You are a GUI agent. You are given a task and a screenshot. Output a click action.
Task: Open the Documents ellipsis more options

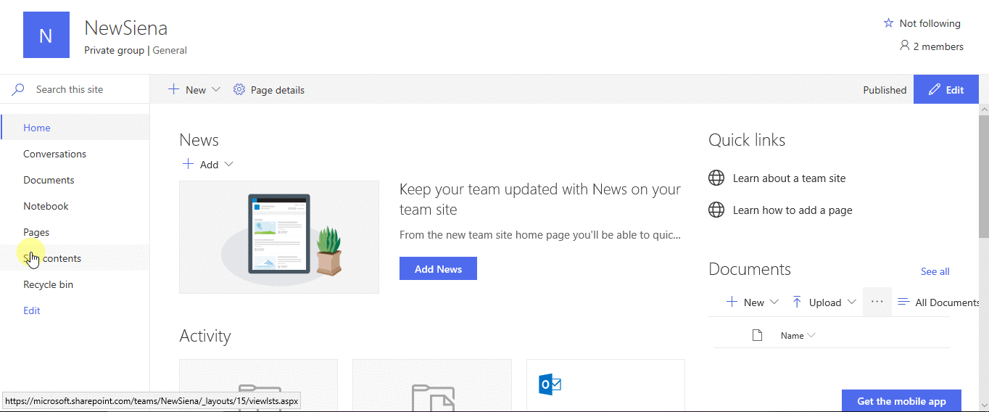click(877, 302)
